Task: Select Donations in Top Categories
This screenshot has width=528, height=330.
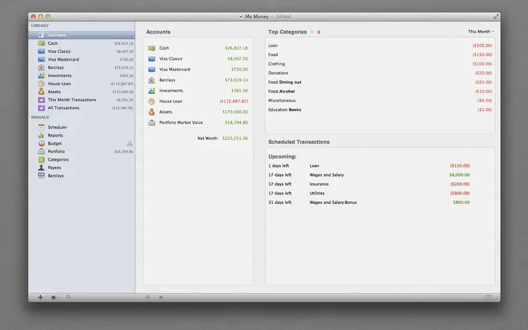Action: 380,73
